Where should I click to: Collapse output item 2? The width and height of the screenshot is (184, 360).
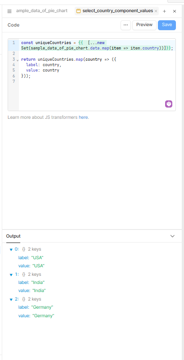coord(11,299)
